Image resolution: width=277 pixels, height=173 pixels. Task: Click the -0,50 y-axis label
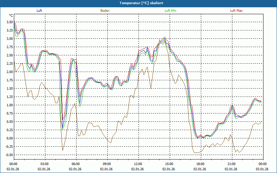(x=9, y=155)
